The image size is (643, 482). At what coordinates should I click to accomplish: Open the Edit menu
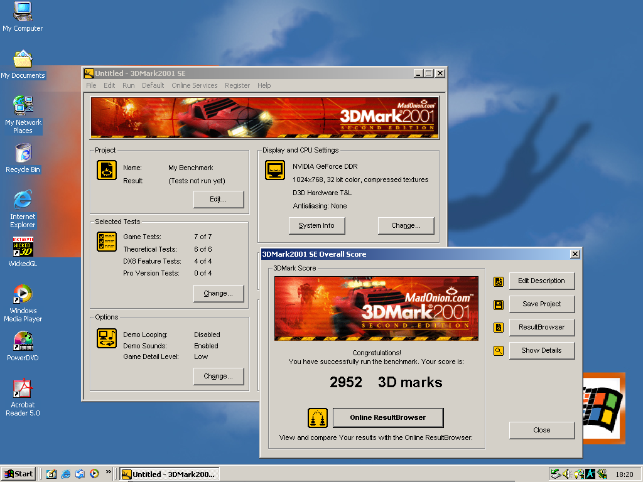coord(109,85)
